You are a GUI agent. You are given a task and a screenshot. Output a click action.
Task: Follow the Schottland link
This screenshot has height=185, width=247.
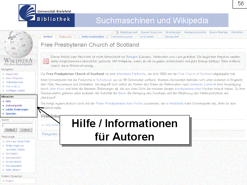(x=104, y=80)
